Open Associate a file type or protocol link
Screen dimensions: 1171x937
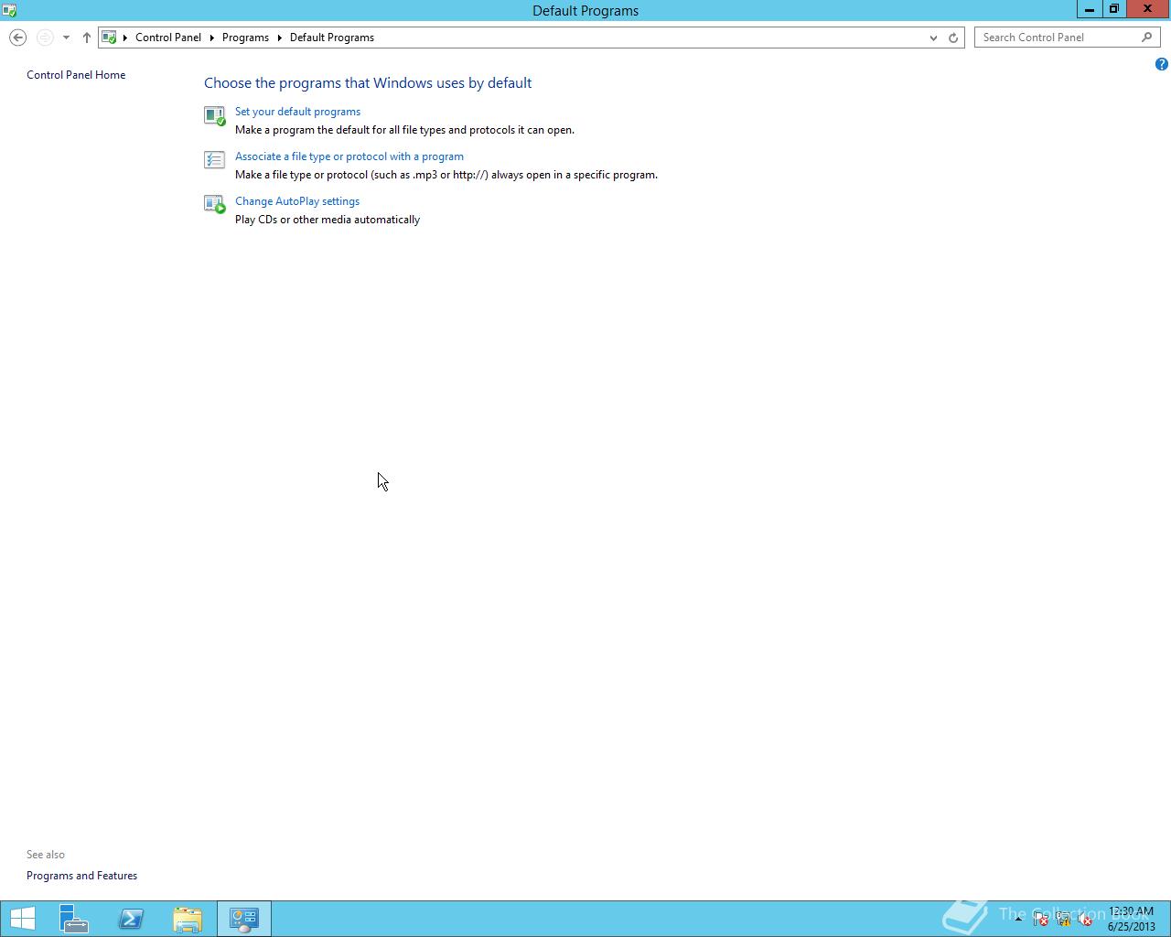(x=349, y=156)
